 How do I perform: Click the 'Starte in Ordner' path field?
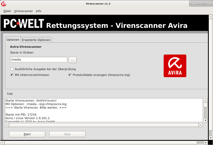(x=39, y=60)
